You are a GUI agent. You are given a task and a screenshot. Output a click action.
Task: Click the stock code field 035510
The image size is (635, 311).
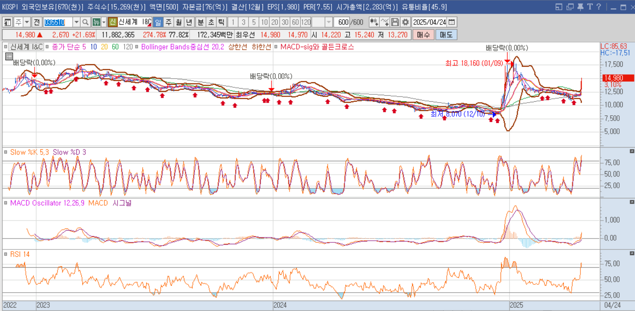pos(58,22)
